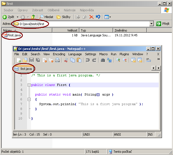This screenshot has width=173, height=155.
Task: Open Zobrazit menu in Explorer
Action: click(38, 10)
